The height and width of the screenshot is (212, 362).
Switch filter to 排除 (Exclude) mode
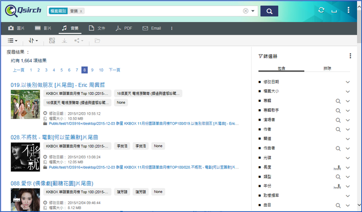[327, 68]
